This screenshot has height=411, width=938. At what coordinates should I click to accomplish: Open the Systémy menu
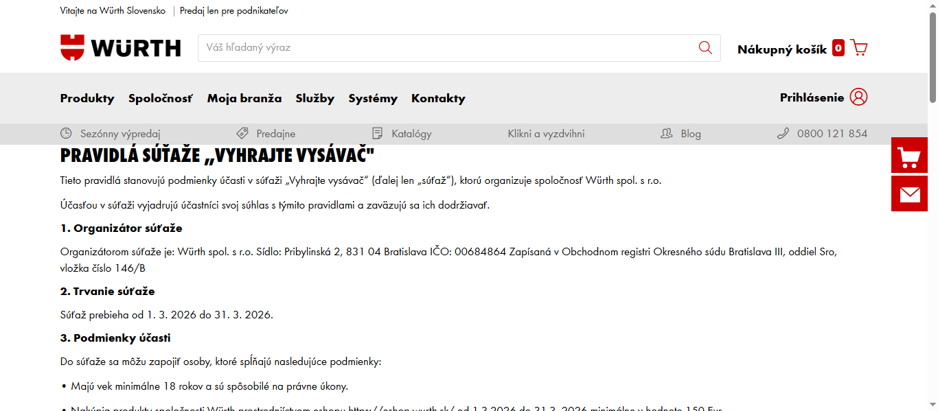click(373, 98)
